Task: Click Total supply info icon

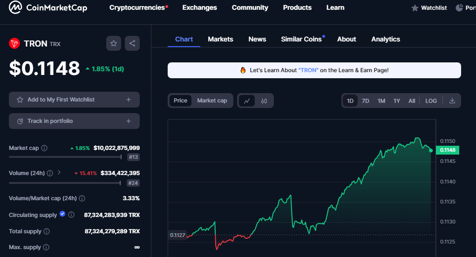Action: pyautogui.click(x=47, y=231)
